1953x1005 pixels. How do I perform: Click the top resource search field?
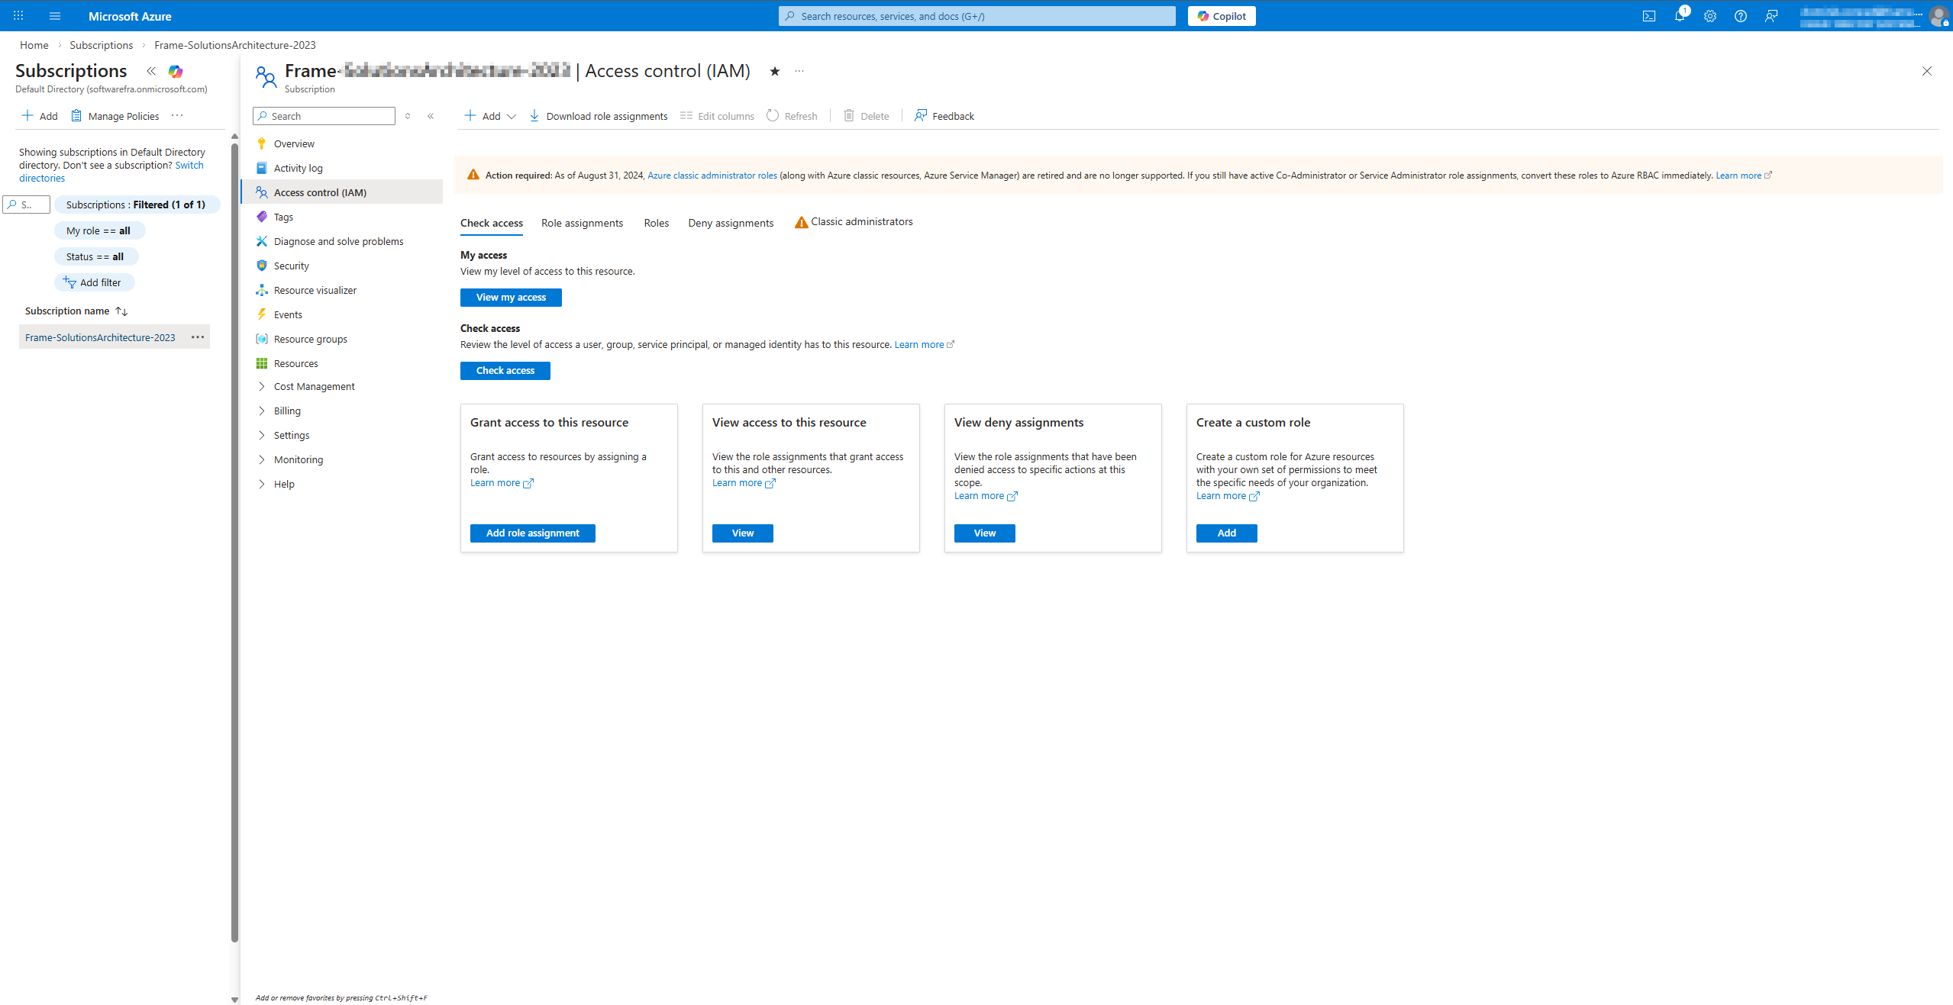pyautogui.click(x=977, y=16)
